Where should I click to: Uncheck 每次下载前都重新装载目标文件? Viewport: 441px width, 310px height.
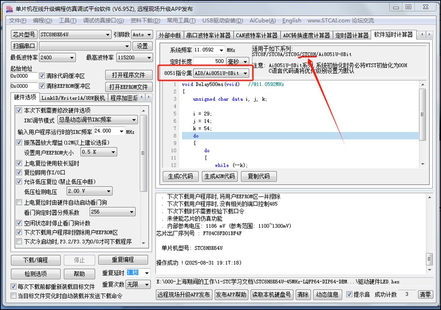pyautogui.click(x=14, y=287)
